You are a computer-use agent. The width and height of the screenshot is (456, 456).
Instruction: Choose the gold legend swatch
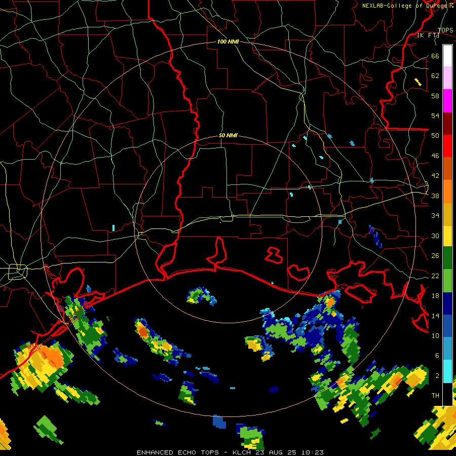click(447, 214)
